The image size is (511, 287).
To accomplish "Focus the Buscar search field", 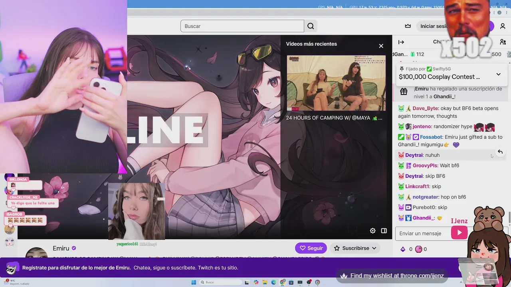I will 242,26.
